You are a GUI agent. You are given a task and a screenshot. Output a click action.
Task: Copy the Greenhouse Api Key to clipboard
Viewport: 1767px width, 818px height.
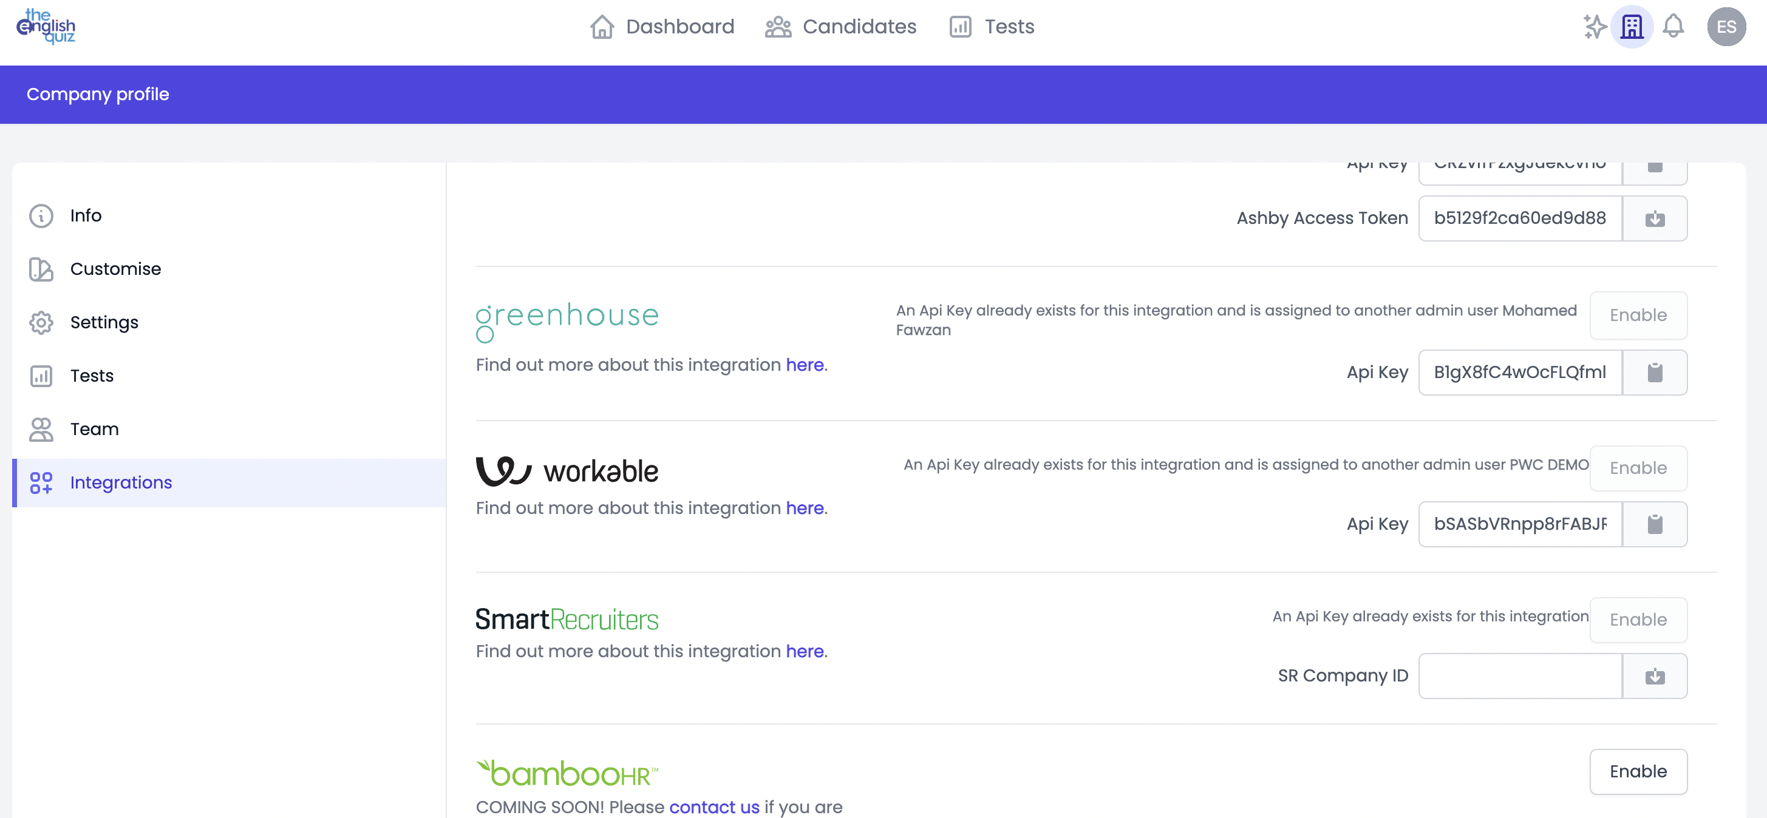pyautogui.click(x=1655, y=373)
